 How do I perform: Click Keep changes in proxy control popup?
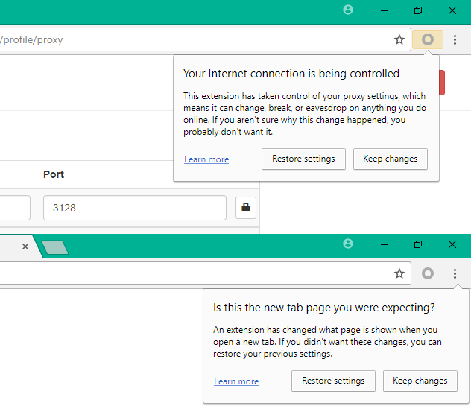[x=391, y=159]
